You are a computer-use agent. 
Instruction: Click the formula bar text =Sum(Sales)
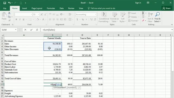[49, 30]
